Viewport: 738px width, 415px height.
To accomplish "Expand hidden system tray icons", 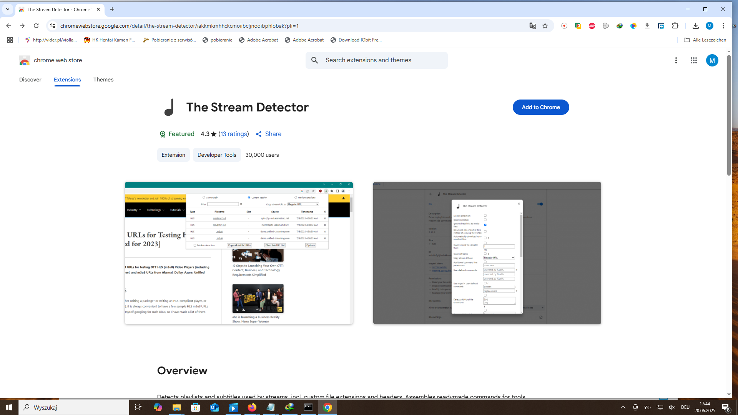I will click(623, 407).
